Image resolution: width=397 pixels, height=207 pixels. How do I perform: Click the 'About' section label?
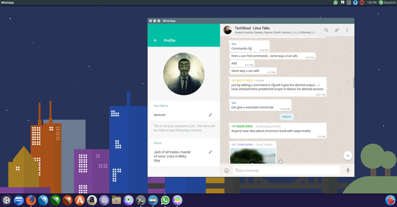[x=158, y=143]
